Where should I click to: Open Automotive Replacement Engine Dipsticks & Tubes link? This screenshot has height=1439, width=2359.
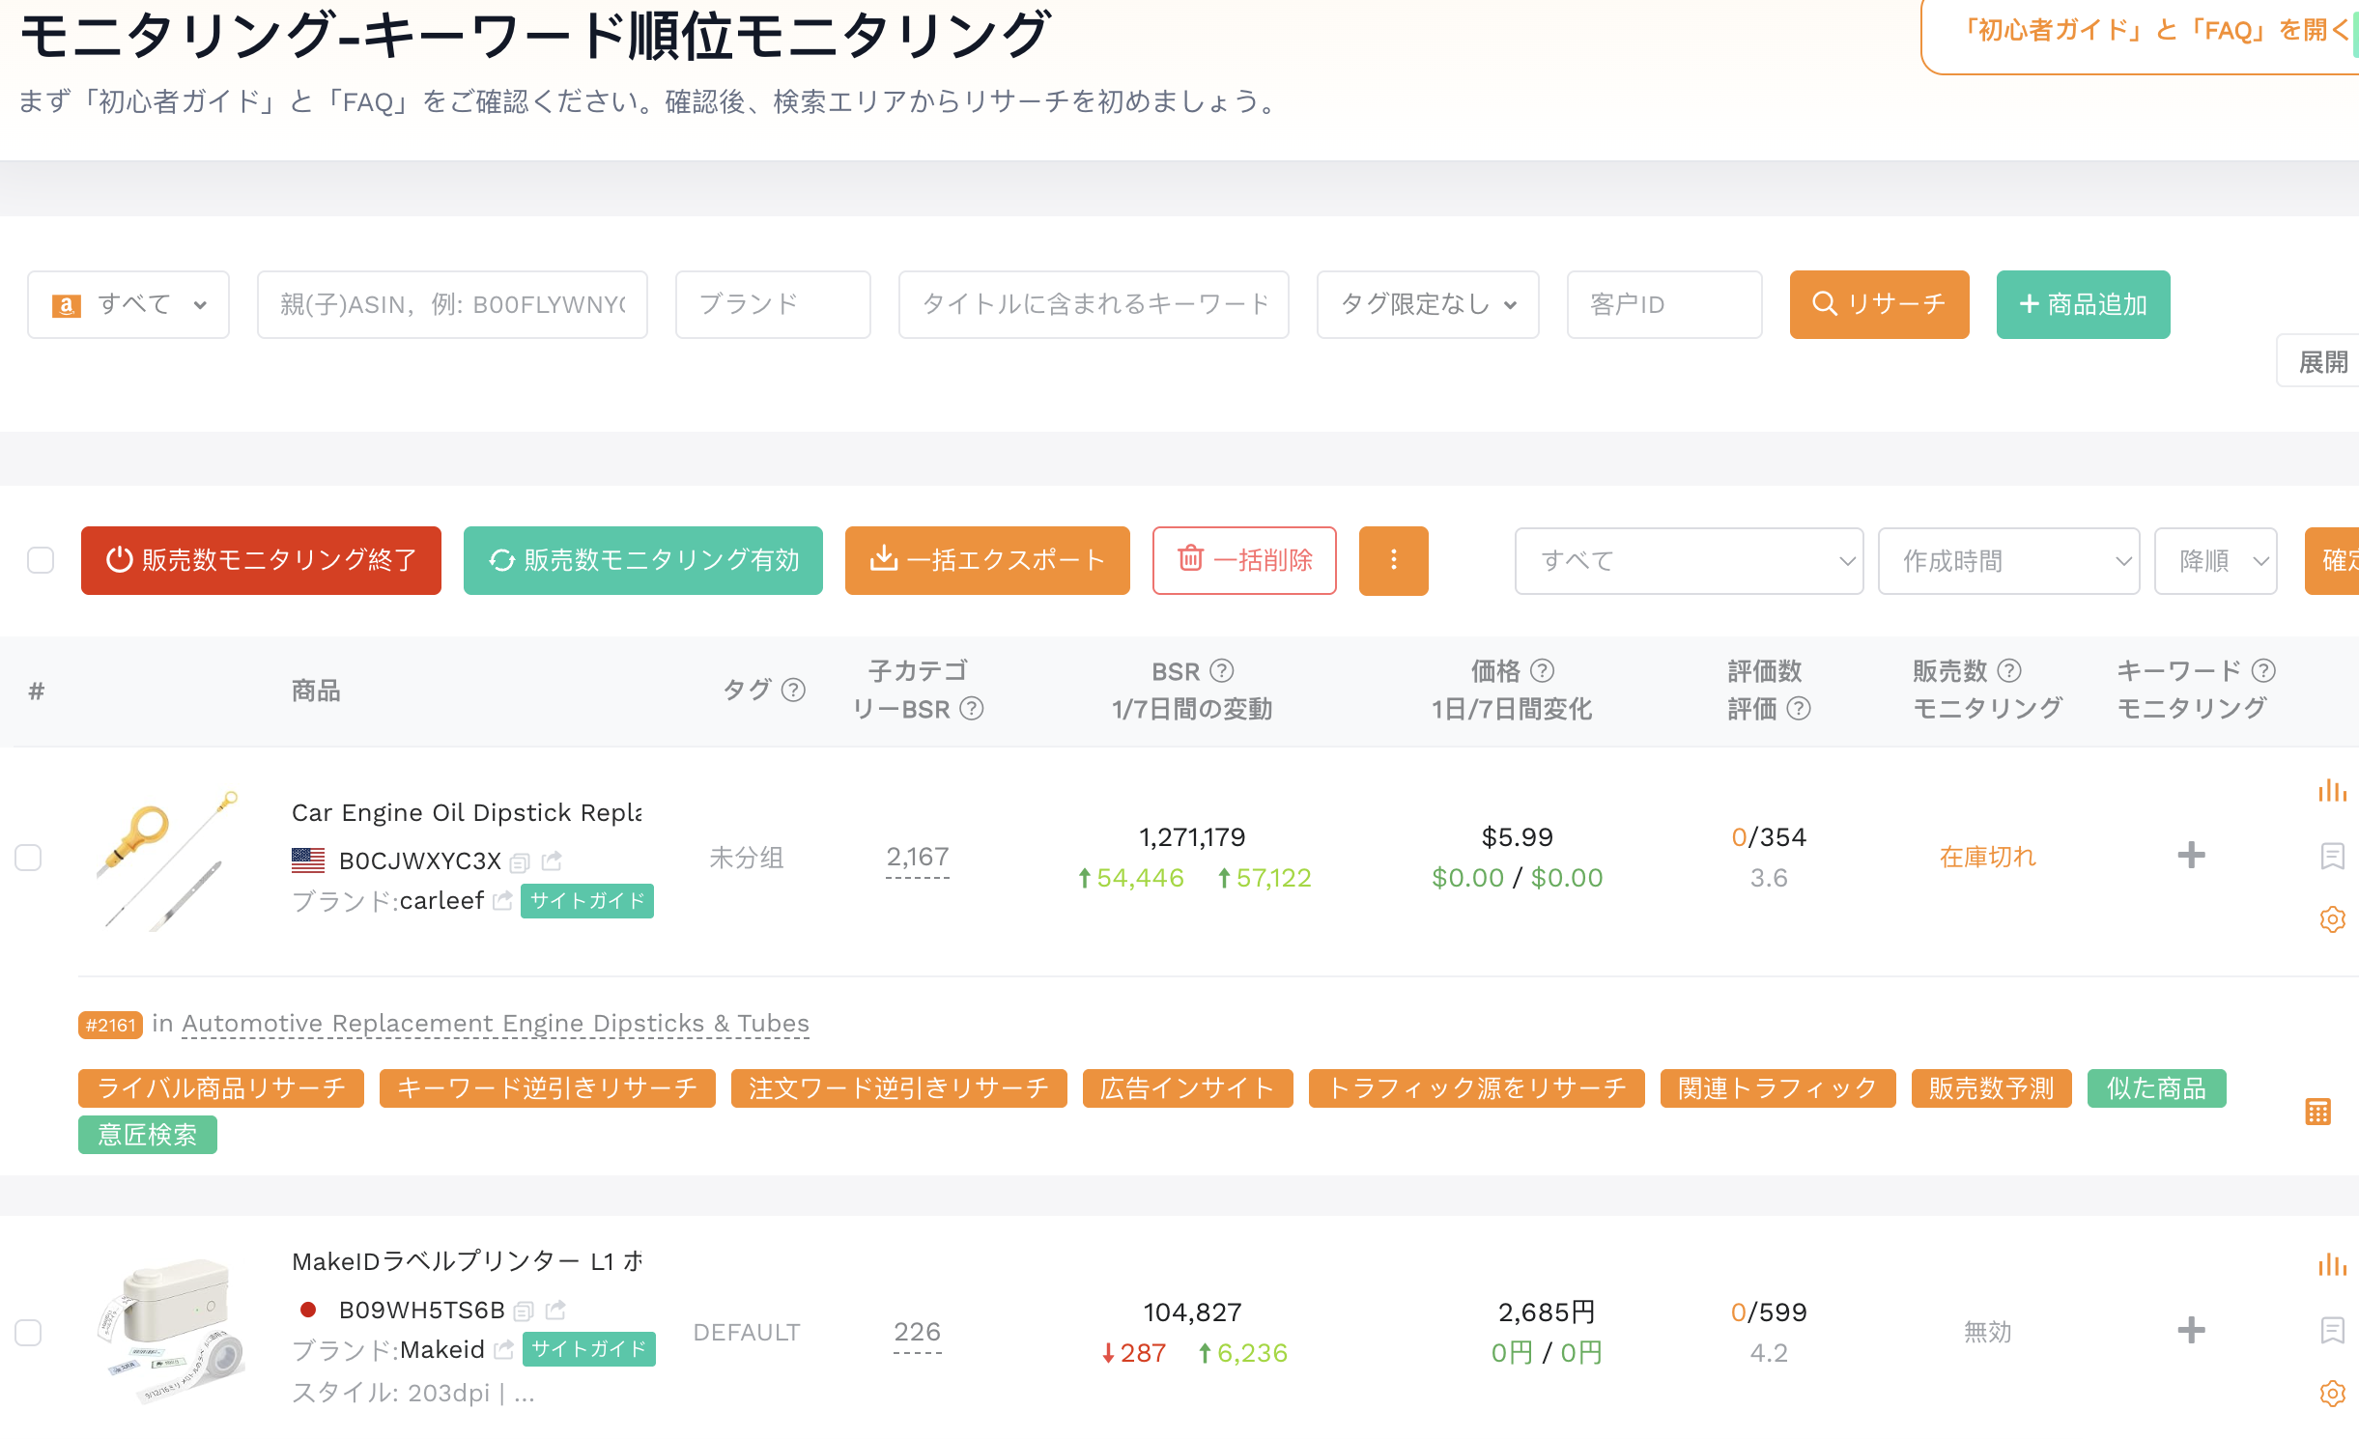[x=496, y=1023]
